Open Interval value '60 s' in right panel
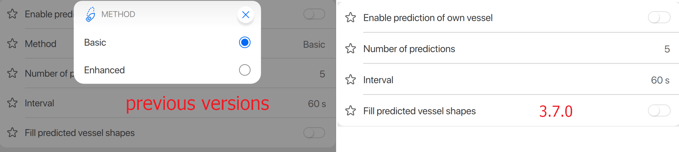The image size is (679, 152). (x=660, y=80)
